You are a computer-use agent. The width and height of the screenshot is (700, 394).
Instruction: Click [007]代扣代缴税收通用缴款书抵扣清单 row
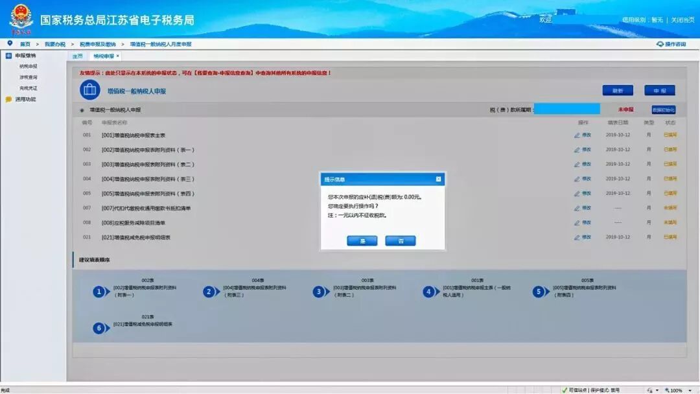(x=146, y=209)
